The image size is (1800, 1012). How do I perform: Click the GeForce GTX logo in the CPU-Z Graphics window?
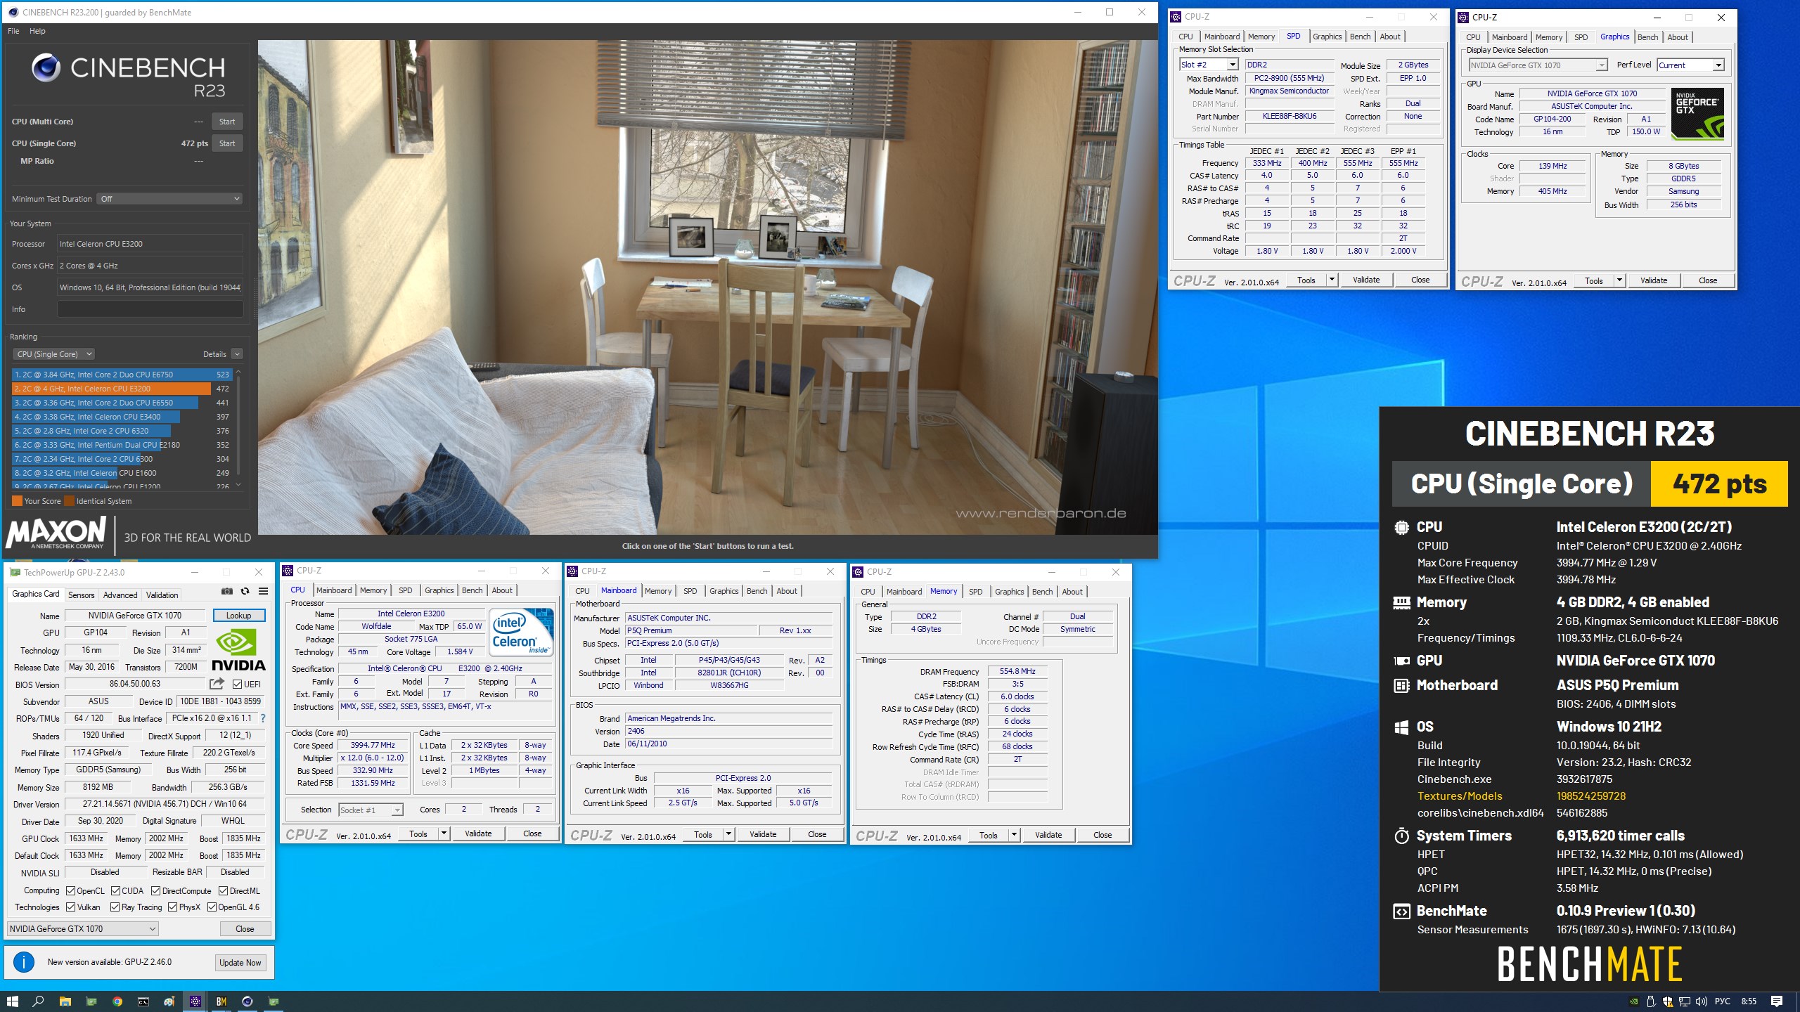[1697, 113]
